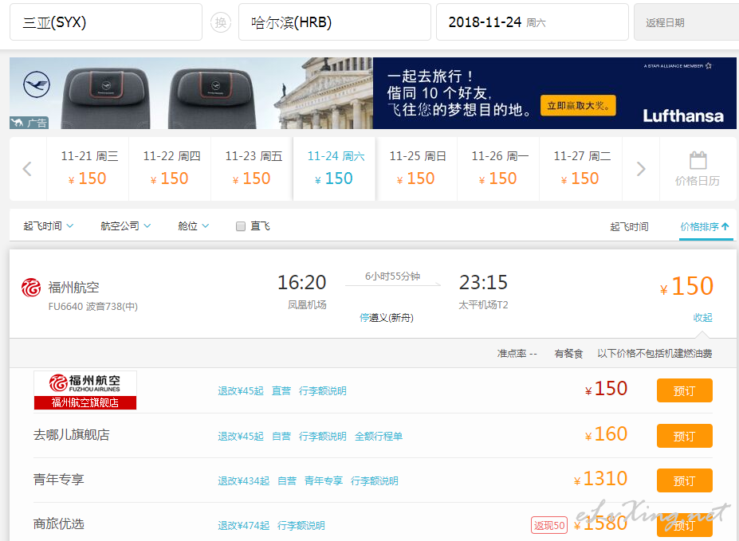This screenshot has height=541, width=739.
Task: Select date tab 11-24 周六
Action: [x=334, y=169]
